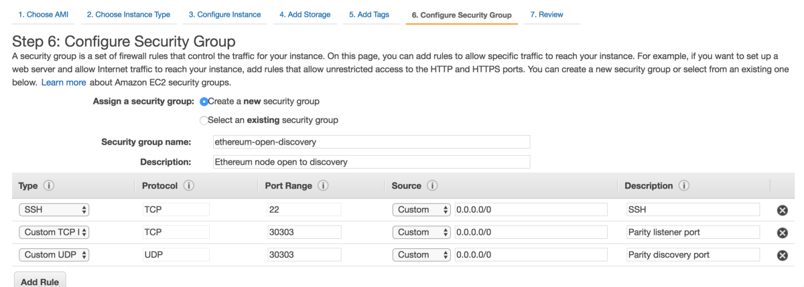Go to the 7. Review tab

tap(546, 14)
